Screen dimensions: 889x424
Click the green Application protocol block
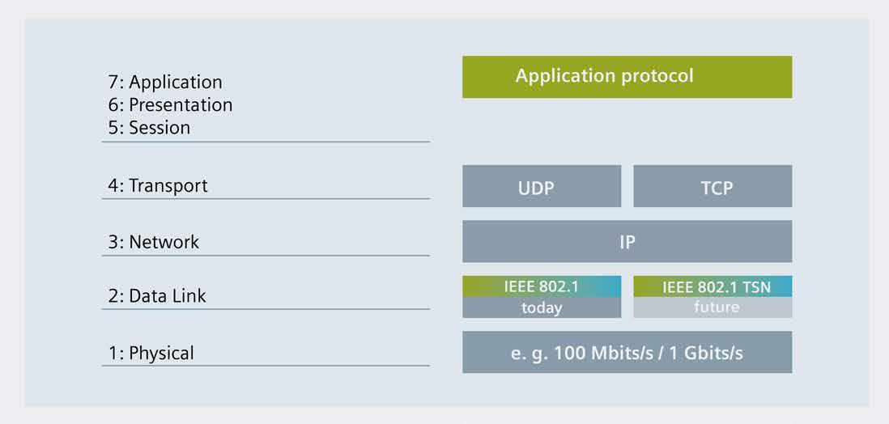(627, 77)
